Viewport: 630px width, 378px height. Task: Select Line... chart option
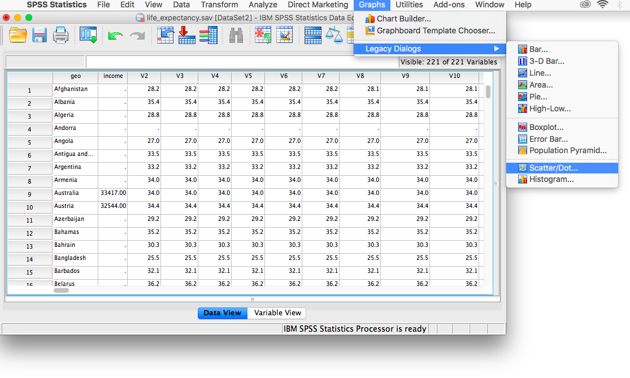point(562,73)
